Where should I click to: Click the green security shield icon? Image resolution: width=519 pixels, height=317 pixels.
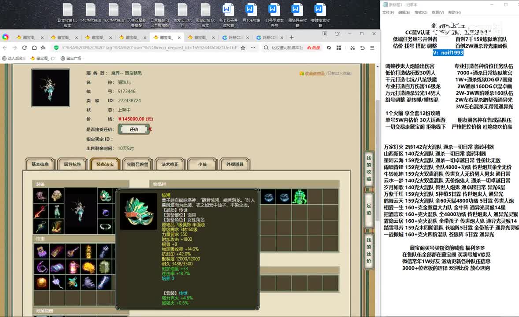click(x=56, y=48)
